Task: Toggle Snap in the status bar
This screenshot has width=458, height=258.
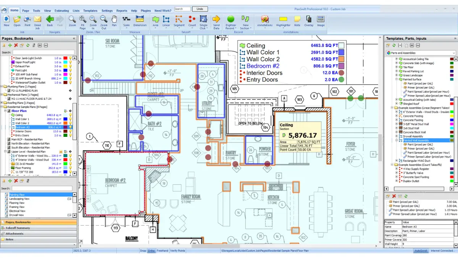Action: tap(143, 251)
